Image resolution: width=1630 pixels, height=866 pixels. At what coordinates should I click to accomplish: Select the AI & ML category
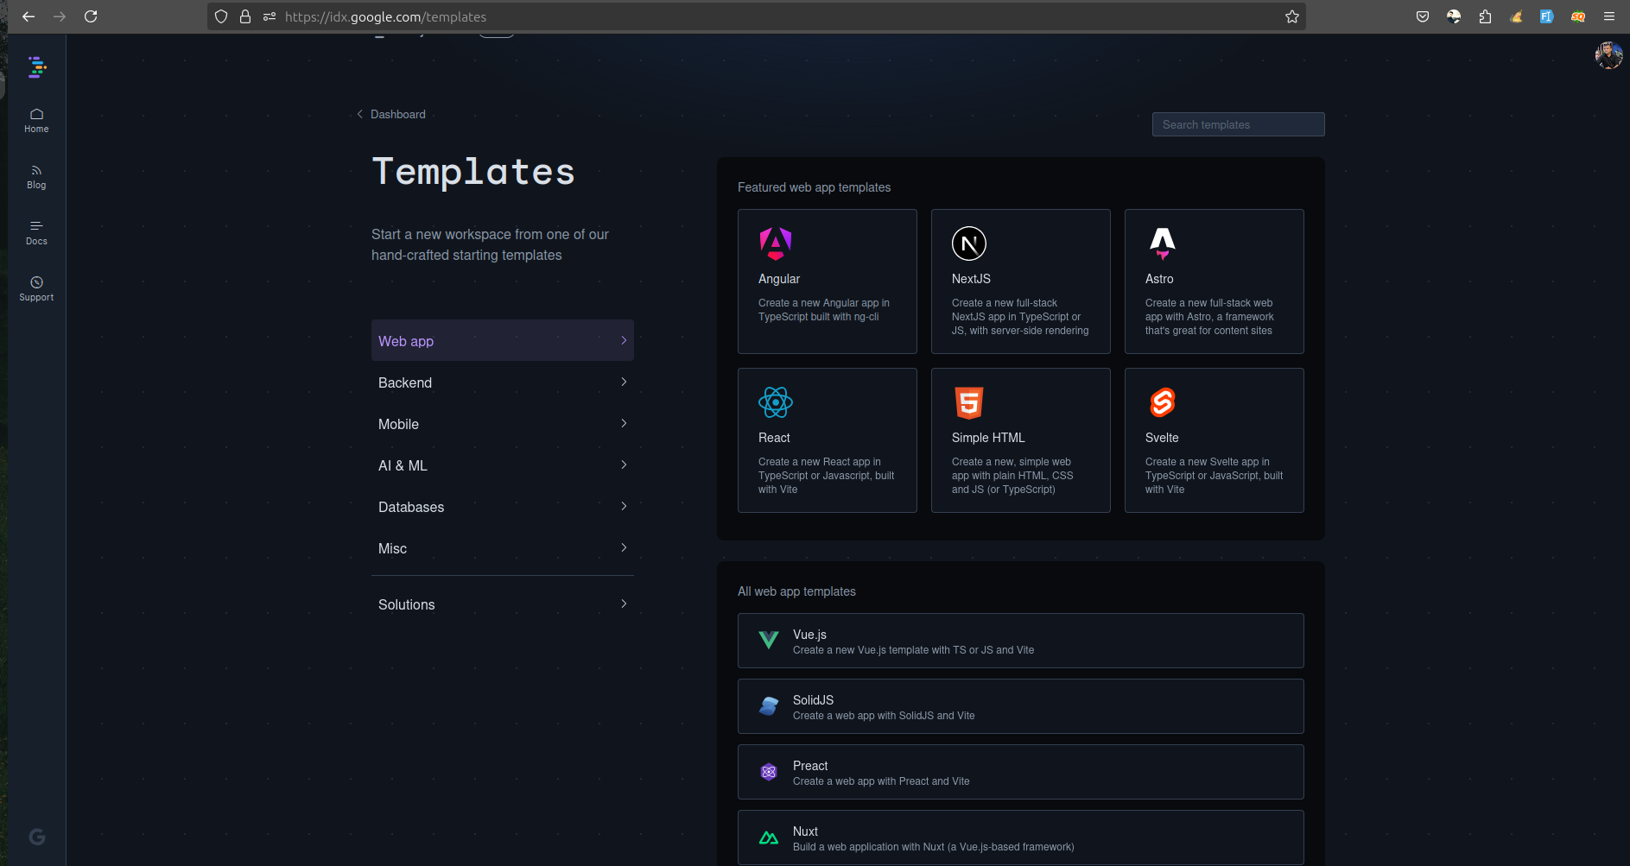[x=503, y=465]
